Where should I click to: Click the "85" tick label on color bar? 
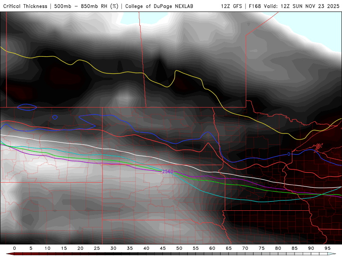point(295,248)
